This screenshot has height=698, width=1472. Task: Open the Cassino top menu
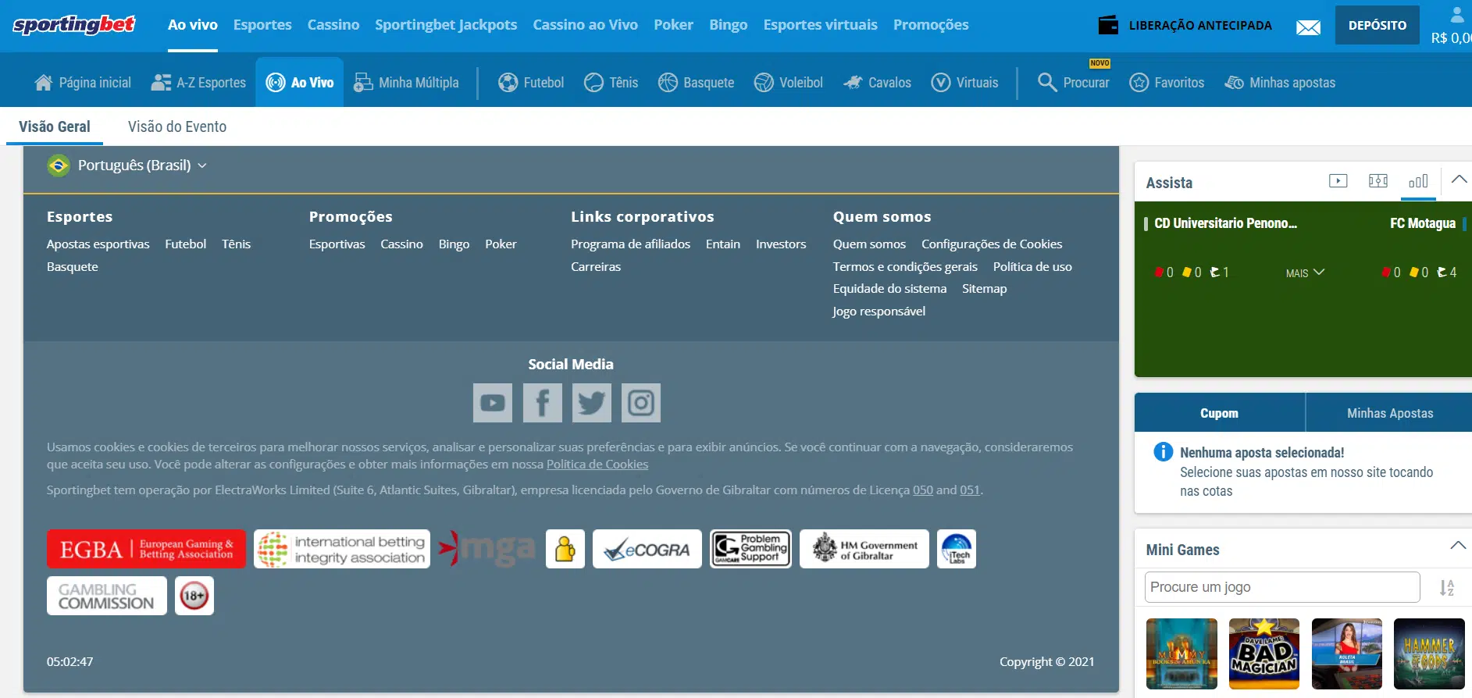tap(333, 25)
